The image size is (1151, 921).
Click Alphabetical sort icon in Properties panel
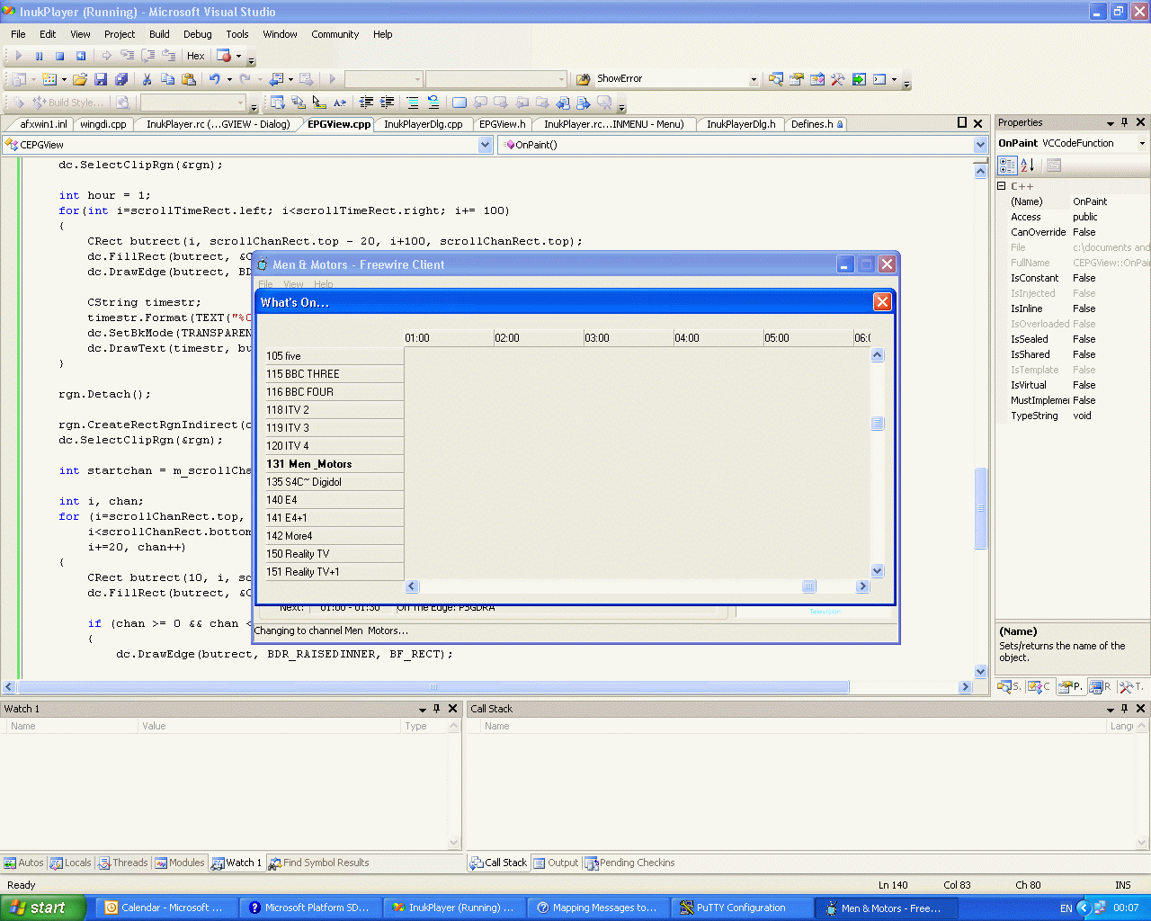pyautogui.click(x=1028, y=165)
